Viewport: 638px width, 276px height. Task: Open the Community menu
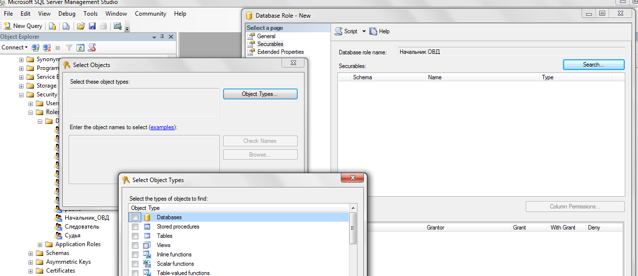pos(151,14)
